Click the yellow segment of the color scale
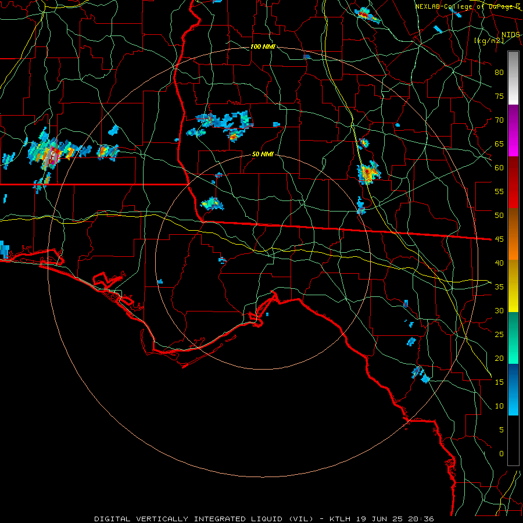The width and height of the screenshot is (523, 523). pyautogui.click(x=513, y=286)
